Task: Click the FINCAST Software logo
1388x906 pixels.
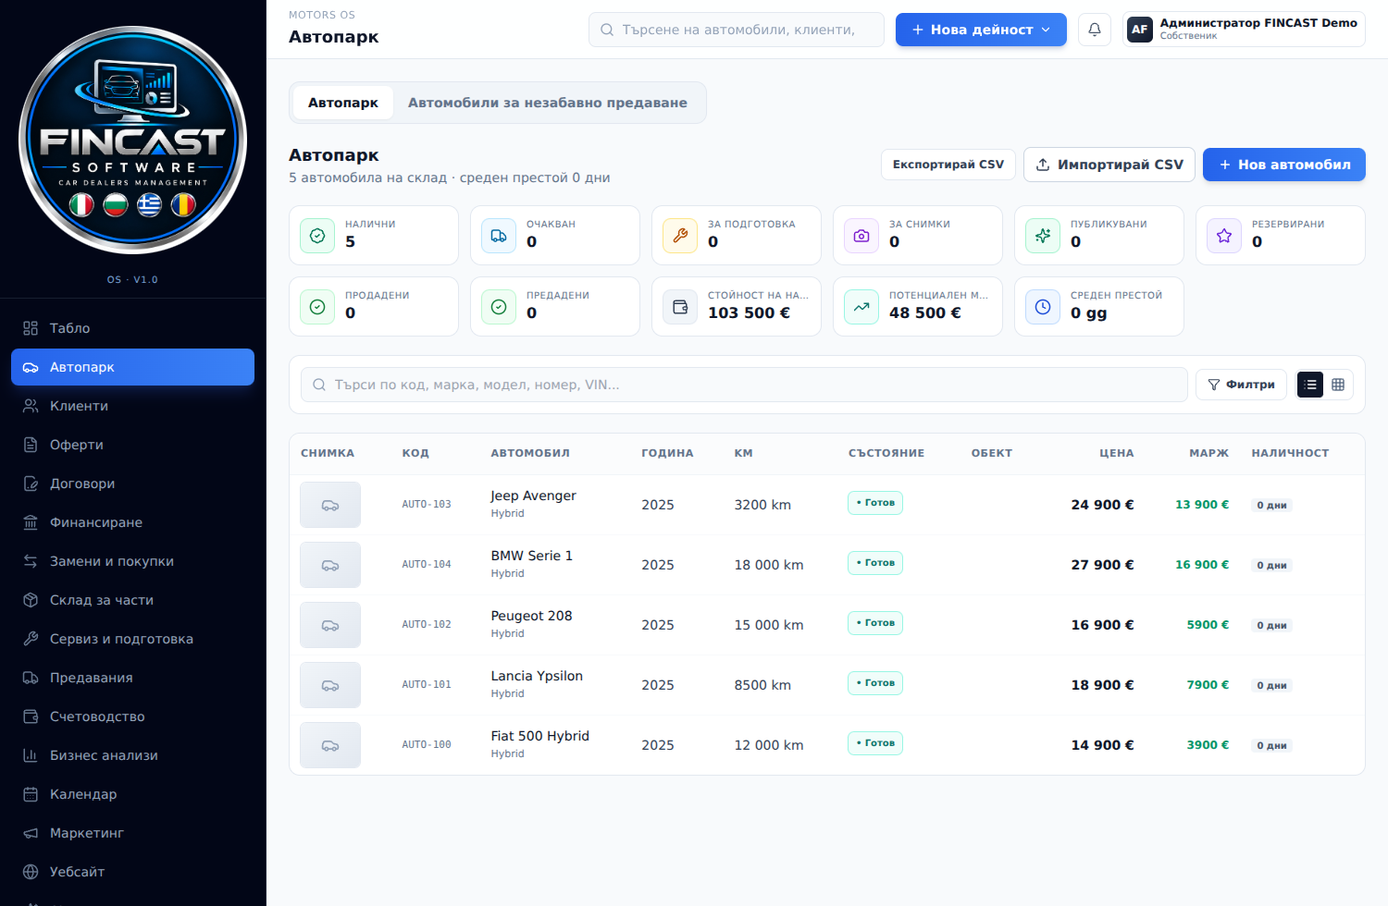Action: click(132, 140)
